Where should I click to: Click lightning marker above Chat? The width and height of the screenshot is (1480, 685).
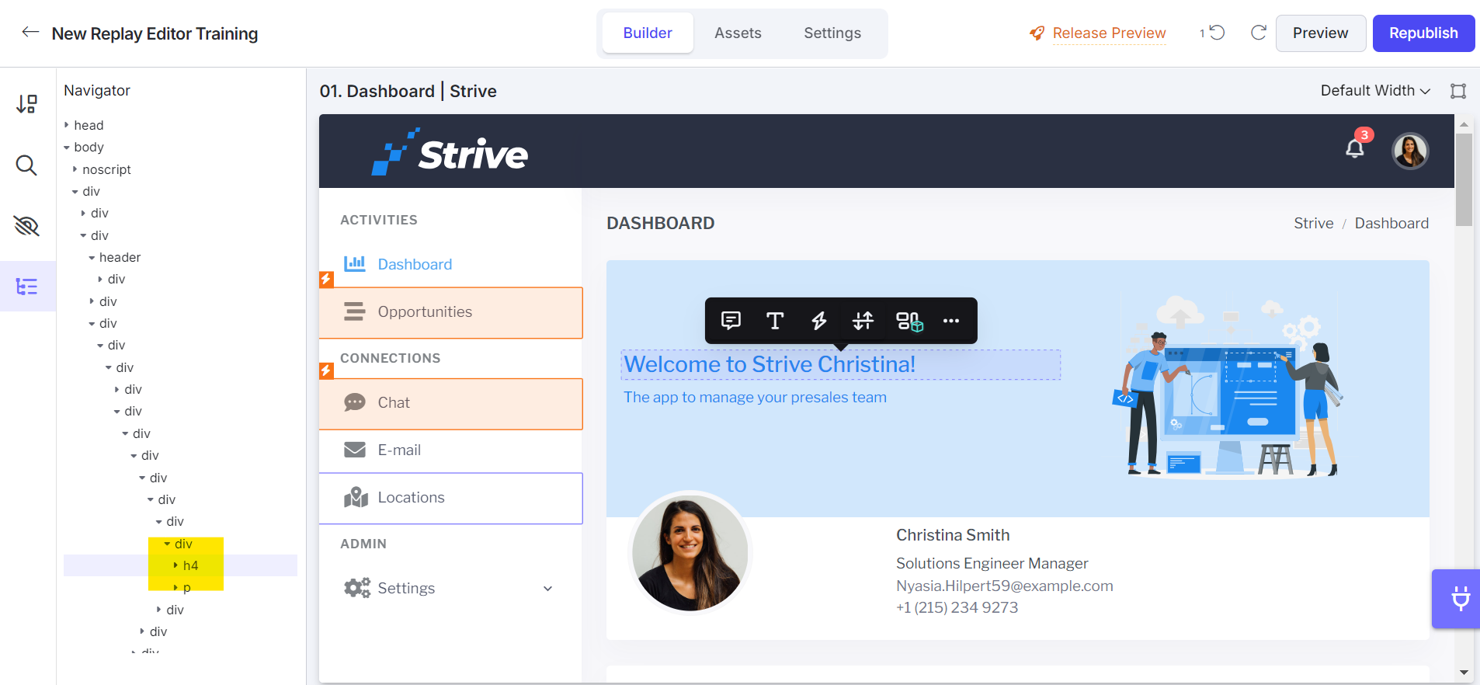327,370
